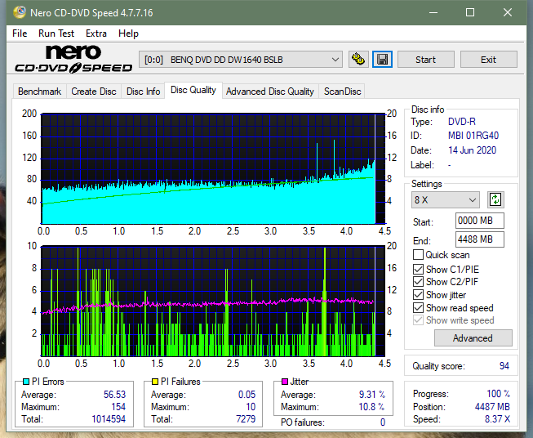
Task: Click PO failures value 0
Action: [383, 422]
